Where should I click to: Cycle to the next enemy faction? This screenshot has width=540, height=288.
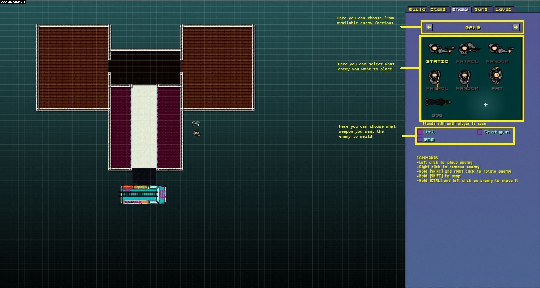pyautogui.click(x=516, y=27)
